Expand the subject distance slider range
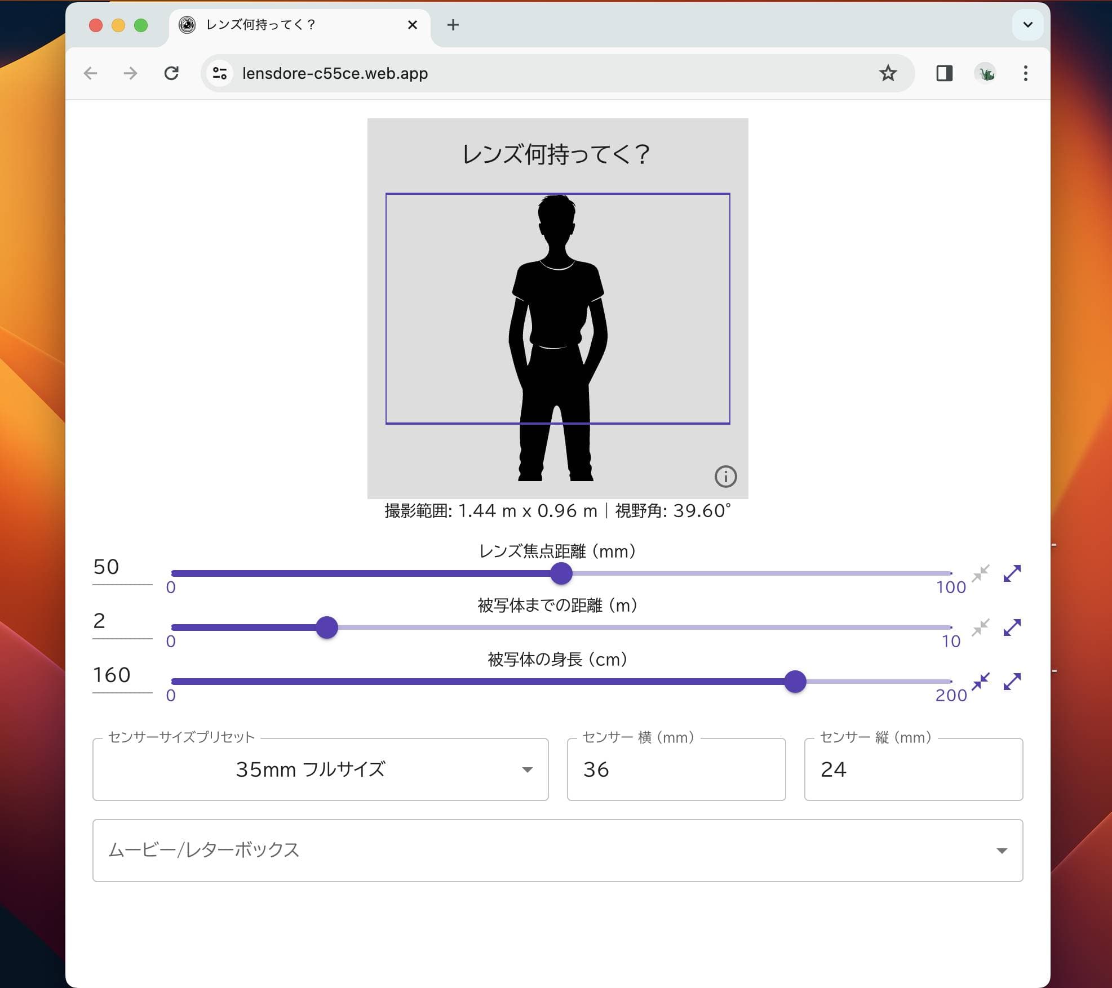 1012,627
